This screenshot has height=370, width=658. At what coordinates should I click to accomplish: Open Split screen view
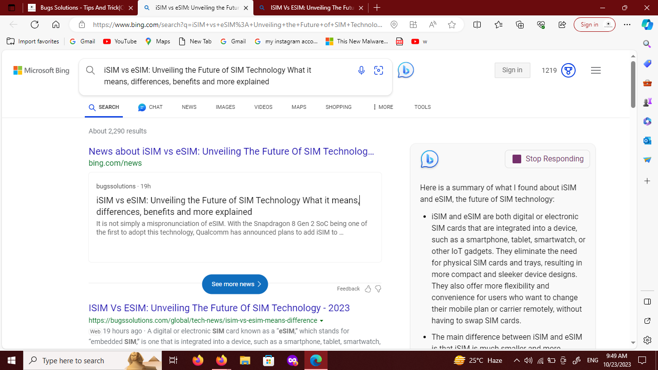tap(477, 25)
